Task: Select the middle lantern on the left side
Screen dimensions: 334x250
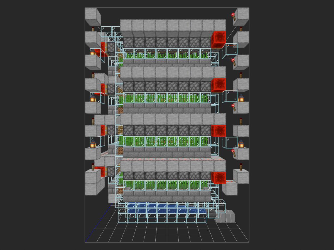Action: coord(93,98)
